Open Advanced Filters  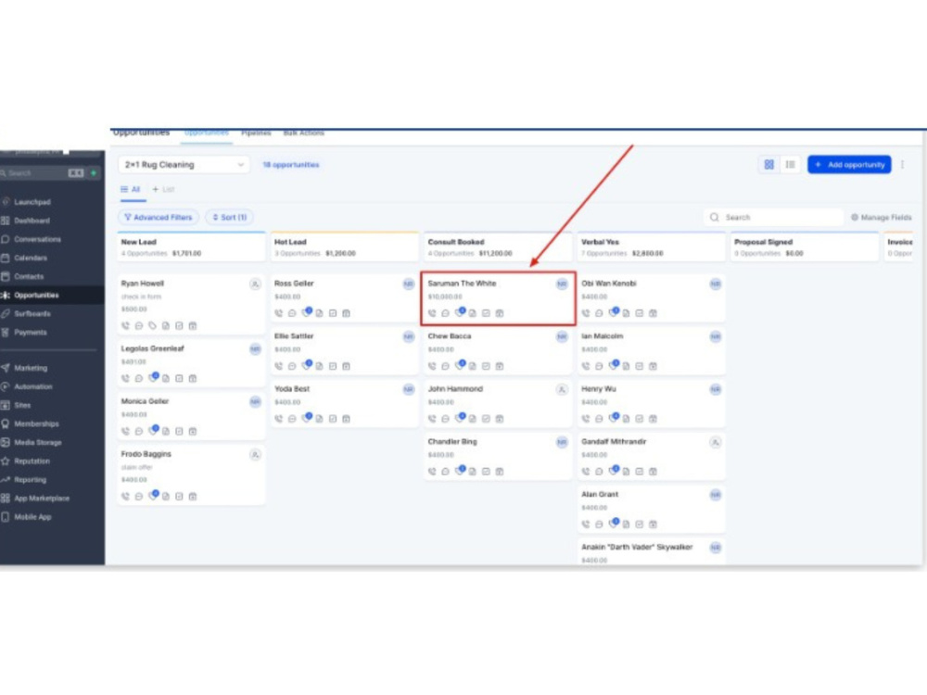(159, 218)
